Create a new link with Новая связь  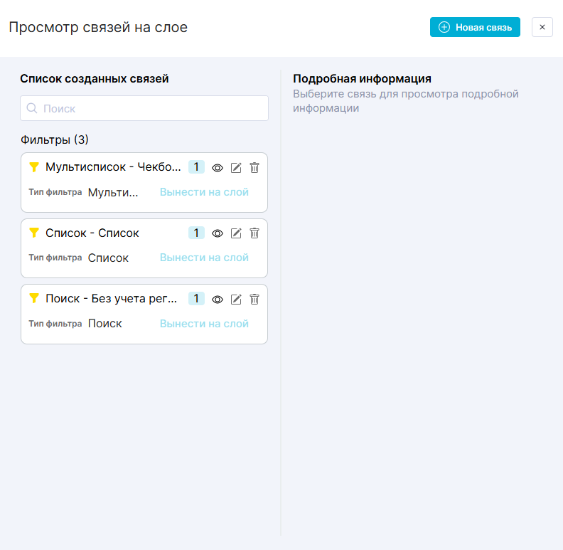475,27
